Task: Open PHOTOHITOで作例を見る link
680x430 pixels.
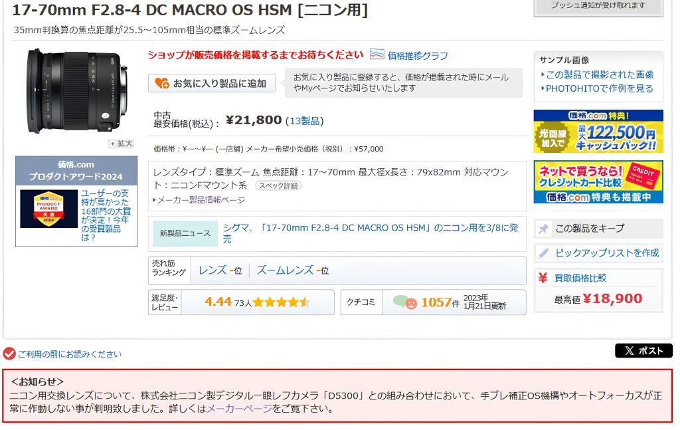Action: point(599,88)
